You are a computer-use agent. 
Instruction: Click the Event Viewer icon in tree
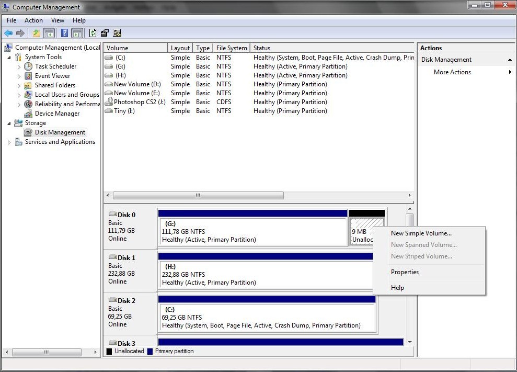(28, 76)
